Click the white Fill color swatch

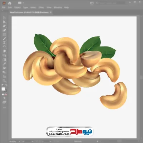(x=3, y=89)
